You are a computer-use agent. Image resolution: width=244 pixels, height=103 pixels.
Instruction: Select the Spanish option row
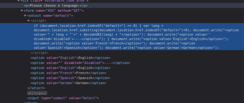point(122,78)
